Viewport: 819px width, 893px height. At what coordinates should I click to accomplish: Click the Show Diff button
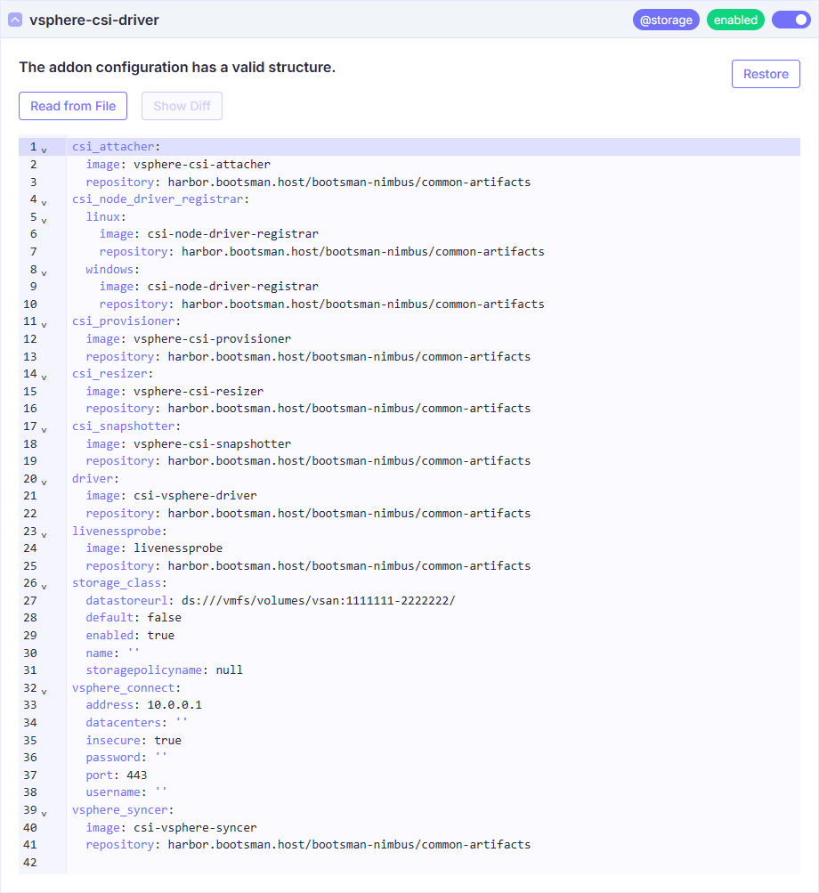[x=182, y=106]
